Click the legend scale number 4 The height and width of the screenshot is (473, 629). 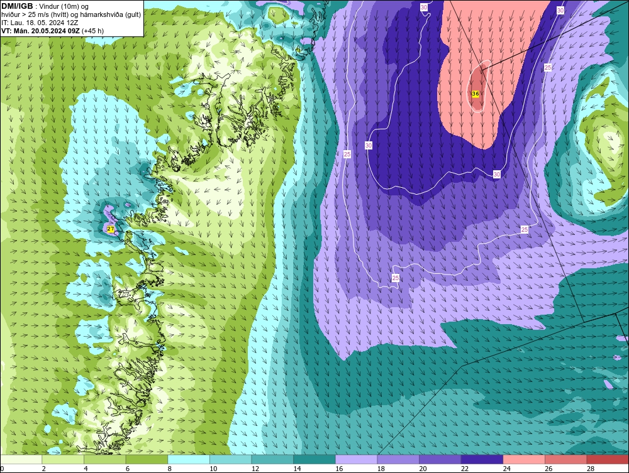point(86,469)
